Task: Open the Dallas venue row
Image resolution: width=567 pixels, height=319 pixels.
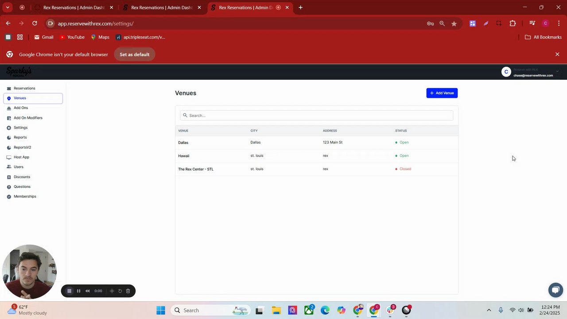Action: tap(317, 142)
